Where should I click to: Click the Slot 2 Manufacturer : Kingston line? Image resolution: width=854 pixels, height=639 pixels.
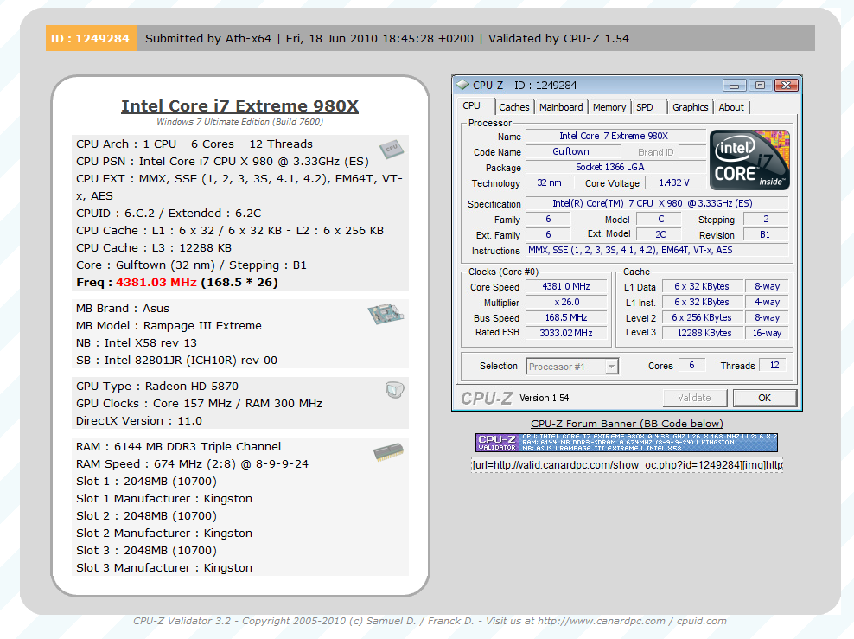click(164, 534)
